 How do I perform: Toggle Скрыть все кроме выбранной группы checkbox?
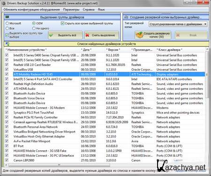62,23
